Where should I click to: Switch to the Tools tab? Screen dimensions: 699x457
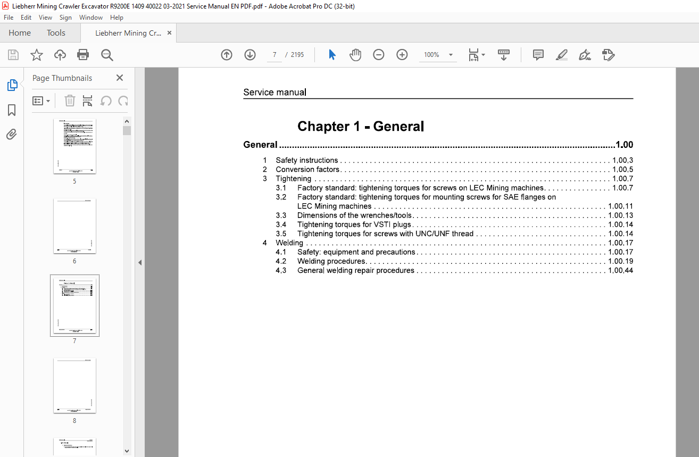click(x=56, y=33)
